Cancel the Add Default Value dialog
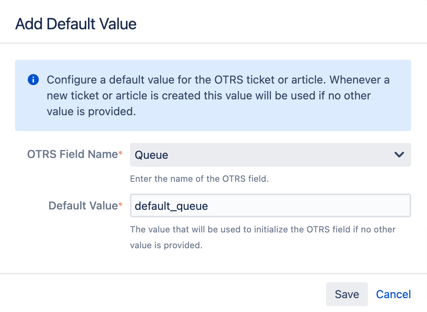The width and height of the screenshot is (427, 312). point(393,294)
